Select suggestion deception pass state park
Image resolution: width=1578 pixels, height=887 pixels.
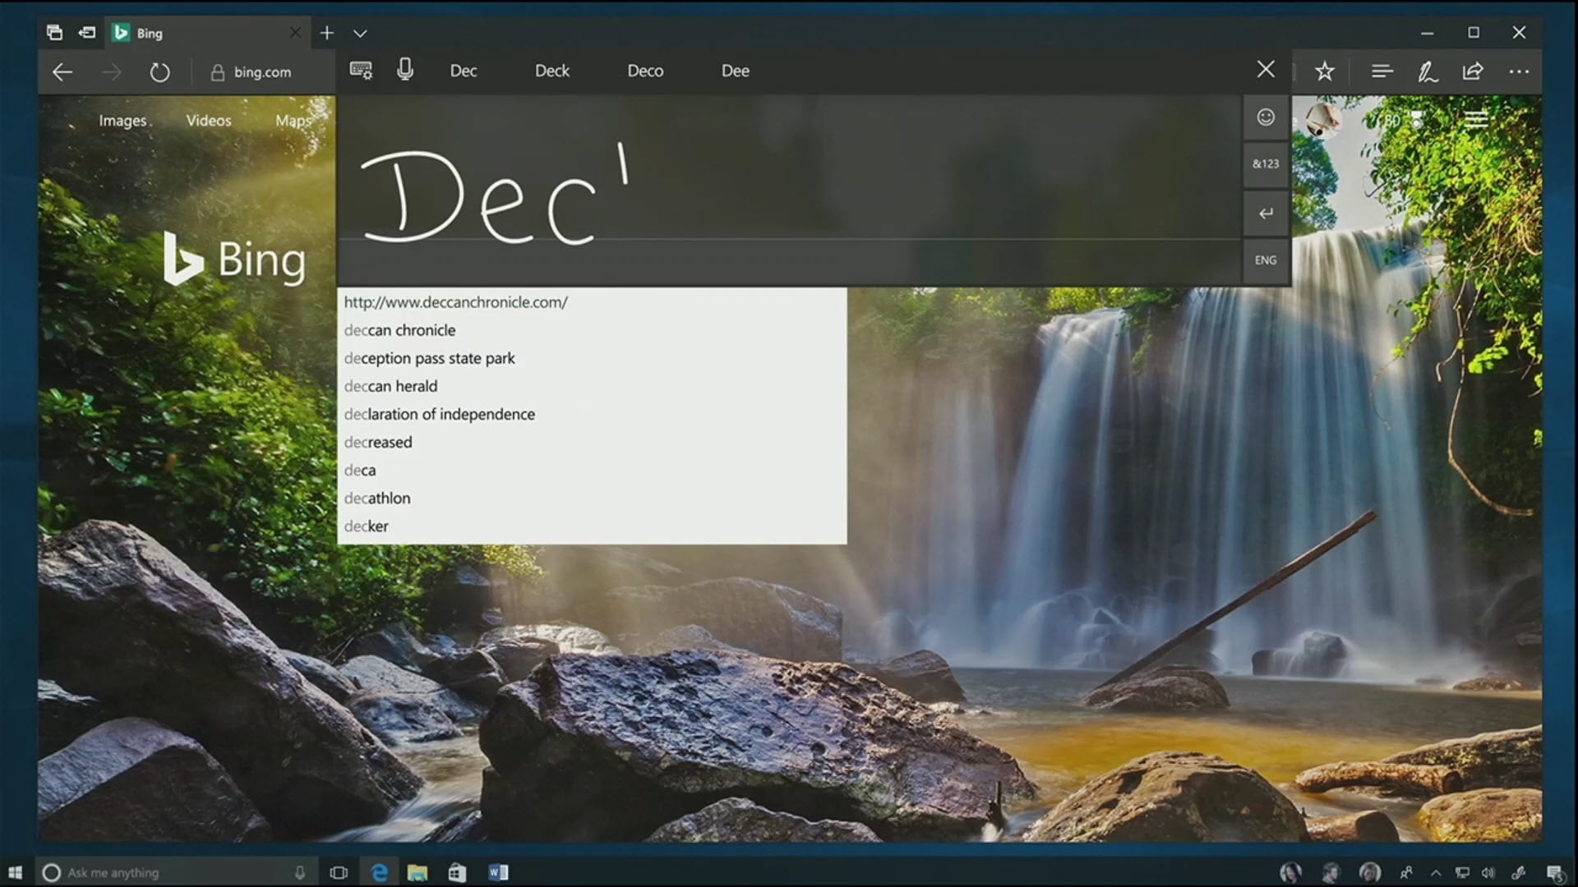pos(592,358)
